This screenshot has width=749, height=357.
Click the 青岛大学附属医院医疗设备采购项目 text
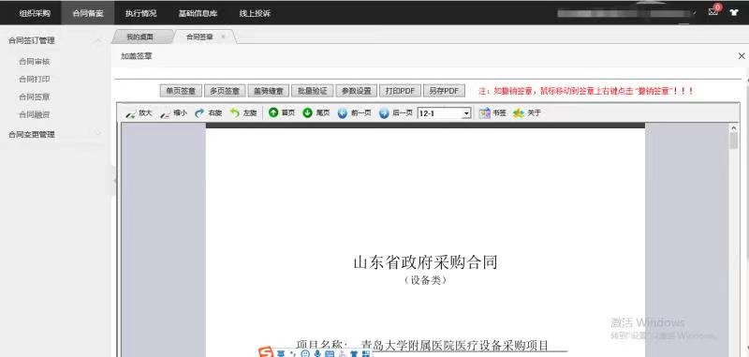455,346
